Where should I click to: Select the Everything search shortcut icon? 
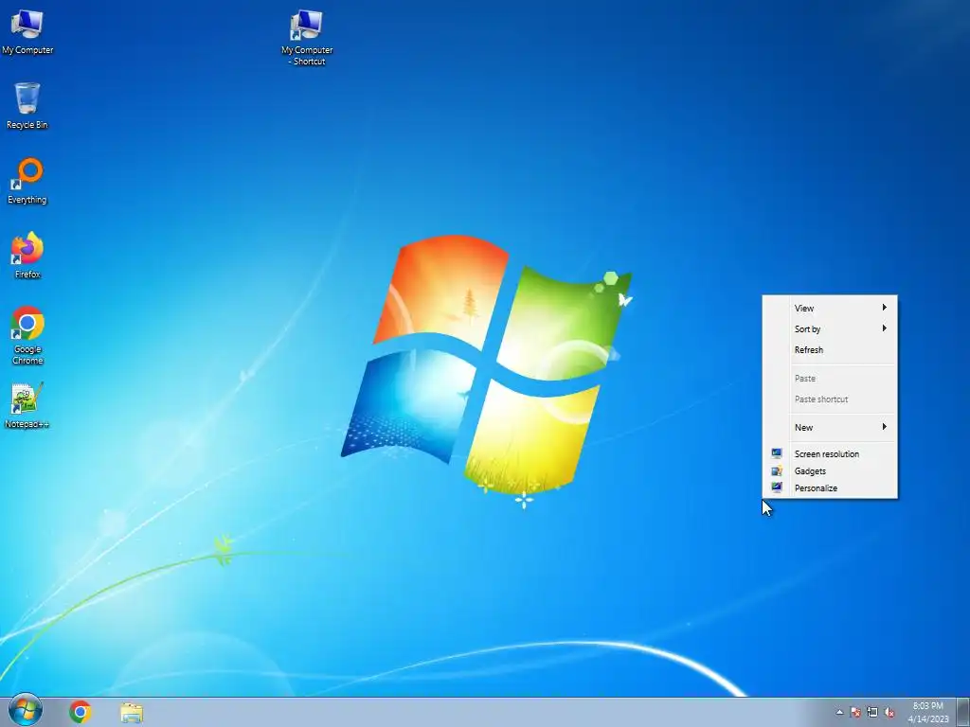pos(27,181)
